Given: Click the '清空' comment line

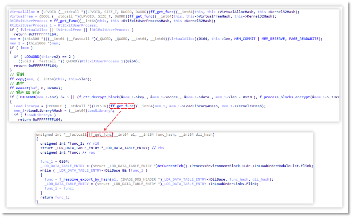Looking at the screenshot, I should (x=17, y=83).
